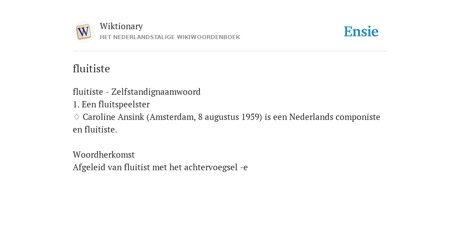Open the Ensie logo link
This screenshot has width=460, height=230.
coord(361,31)
